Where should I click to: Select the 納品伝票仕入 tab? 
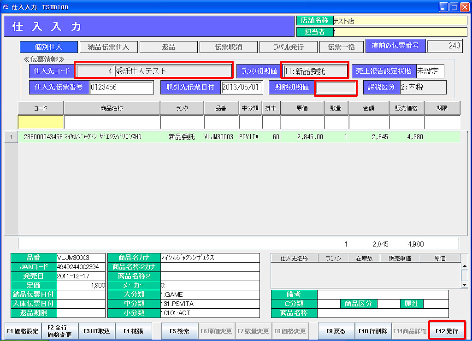click(x=108, y=47)
